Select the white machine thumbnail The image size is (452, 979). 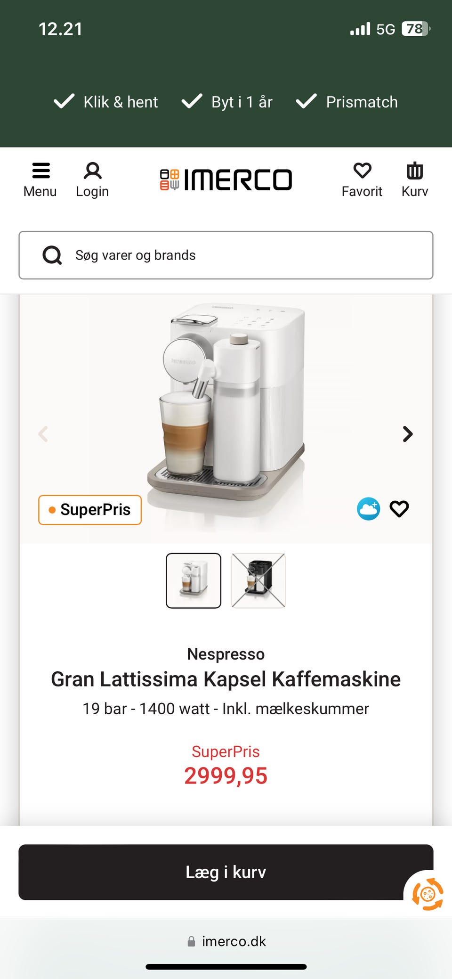[194, 580]
